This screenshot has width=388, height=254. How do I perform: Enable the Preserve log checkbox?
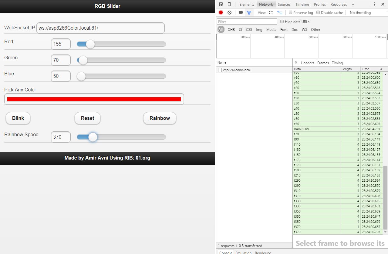(x=290, y=12)
